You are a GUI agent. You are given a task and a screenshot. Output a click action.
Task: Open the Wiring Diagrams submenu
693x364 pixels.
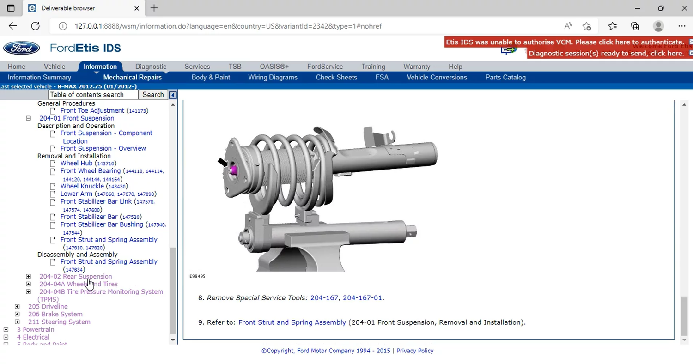(x=273, y=77)
